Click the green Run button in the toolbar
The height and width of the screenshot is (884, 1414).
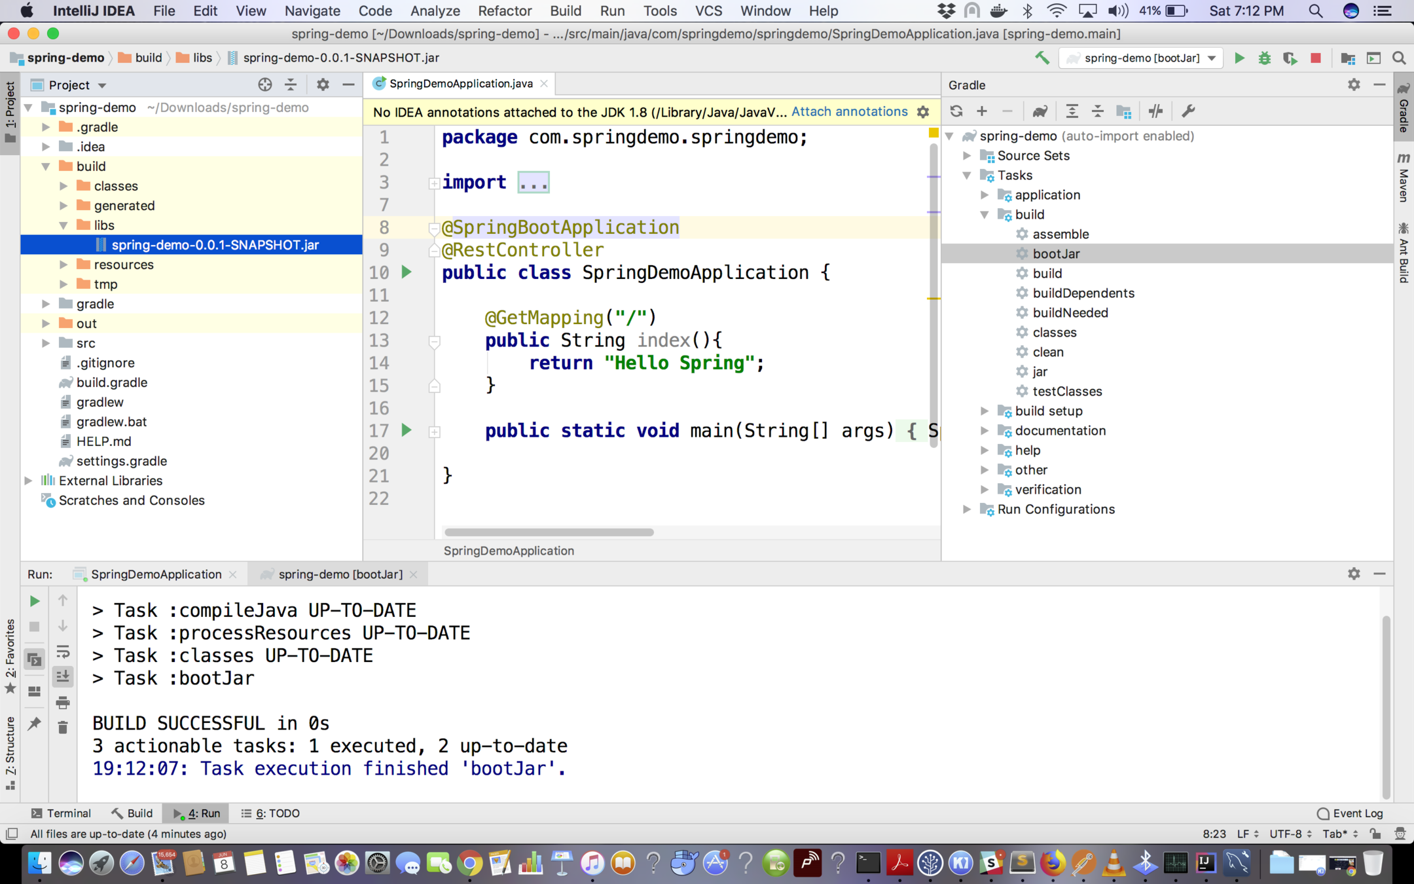click(x=1239, y=58)
